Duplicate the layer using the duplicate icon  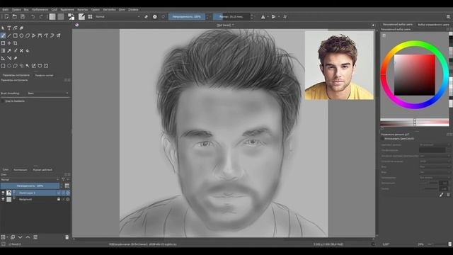click(13, 237)
